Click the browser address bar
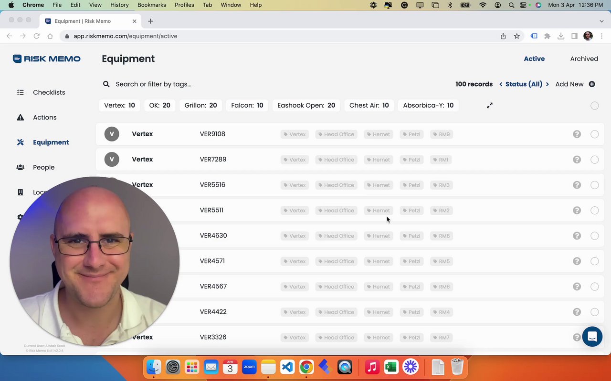 282,36
